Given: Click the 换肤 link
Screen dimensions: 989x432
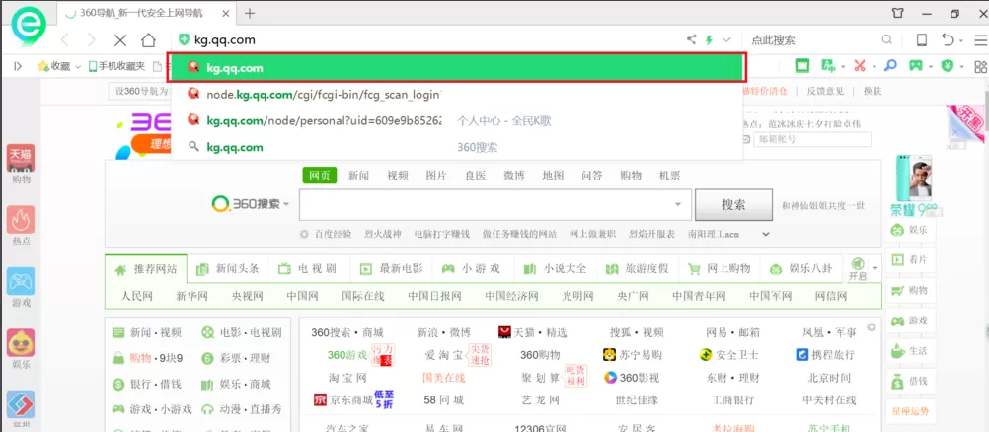Looking at the screenshot, I should (x=873, y=91).
